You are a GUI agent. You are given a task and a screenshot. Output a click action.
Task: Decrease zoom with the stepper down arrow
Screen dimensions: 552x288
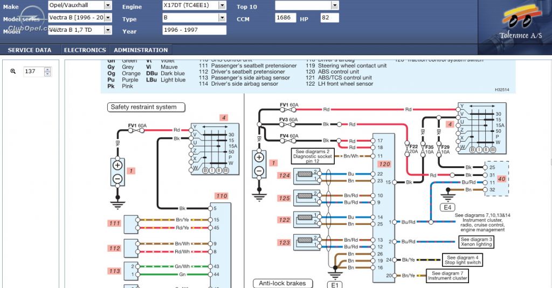(x=47, y=74)
